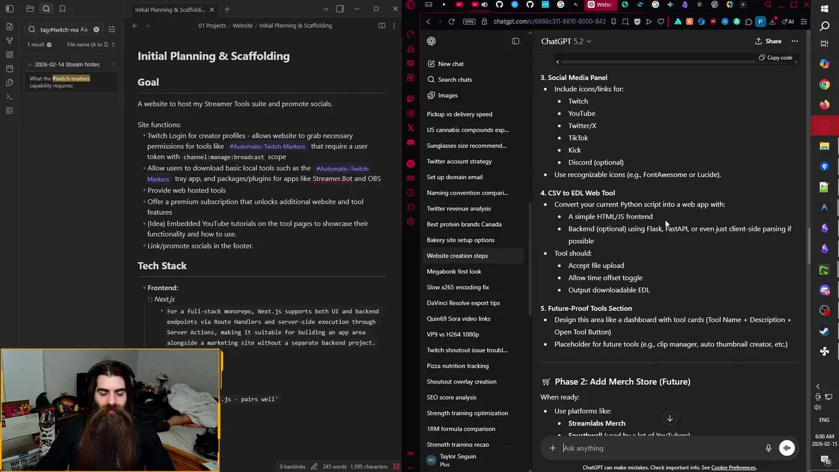Collapse the 2026-02-14 Stream Notes result

pos(29,64)
